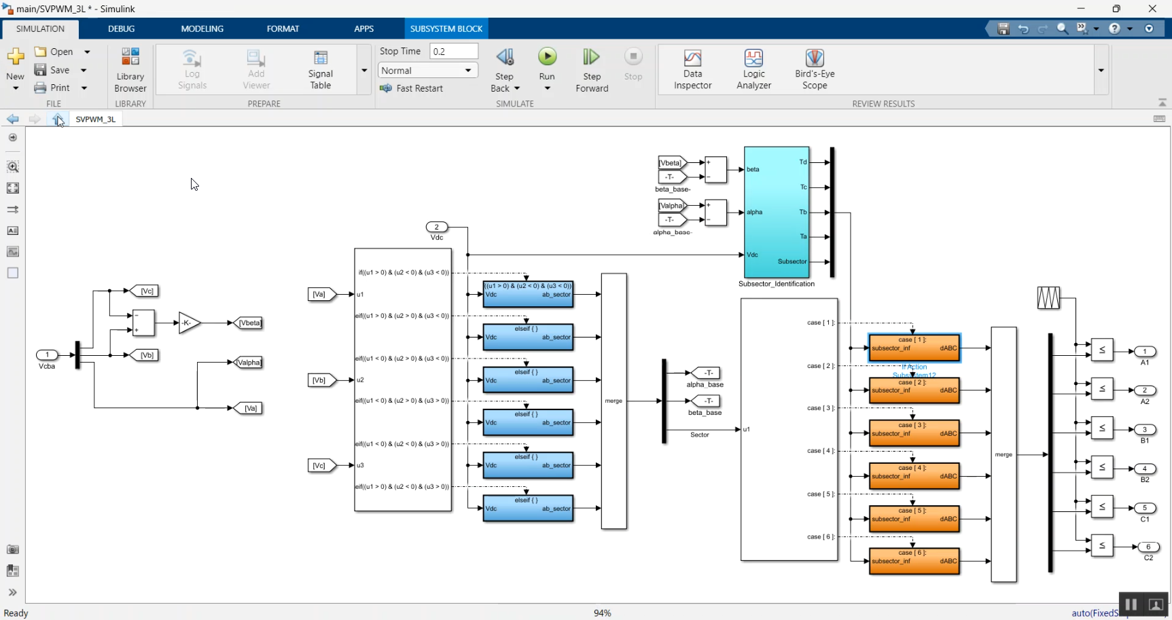The image size is (1172, 620).
Task: Expand the Save dropdown arrow
Action: [84, 70]
